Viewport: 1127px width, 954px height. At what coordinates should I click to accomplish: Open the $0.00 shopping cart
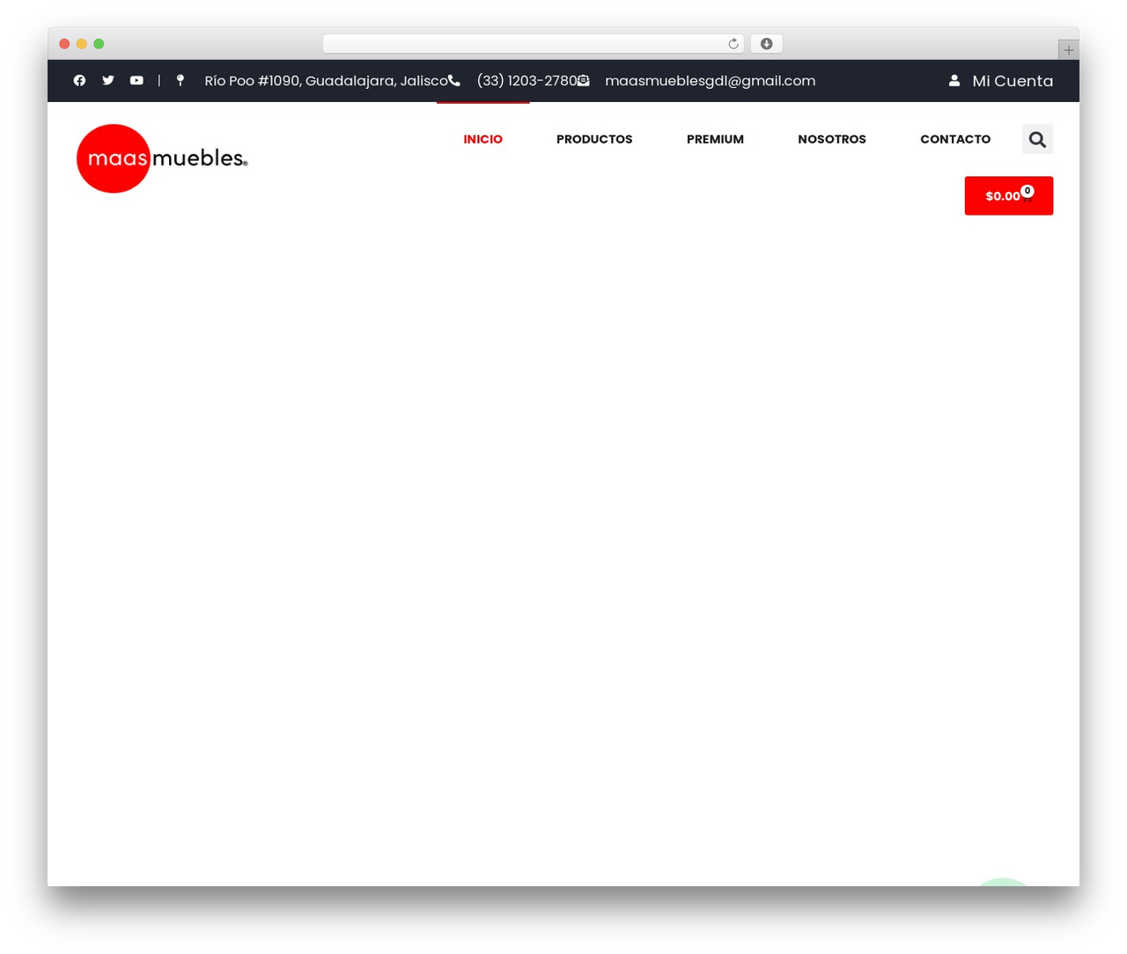[1008, 195]
